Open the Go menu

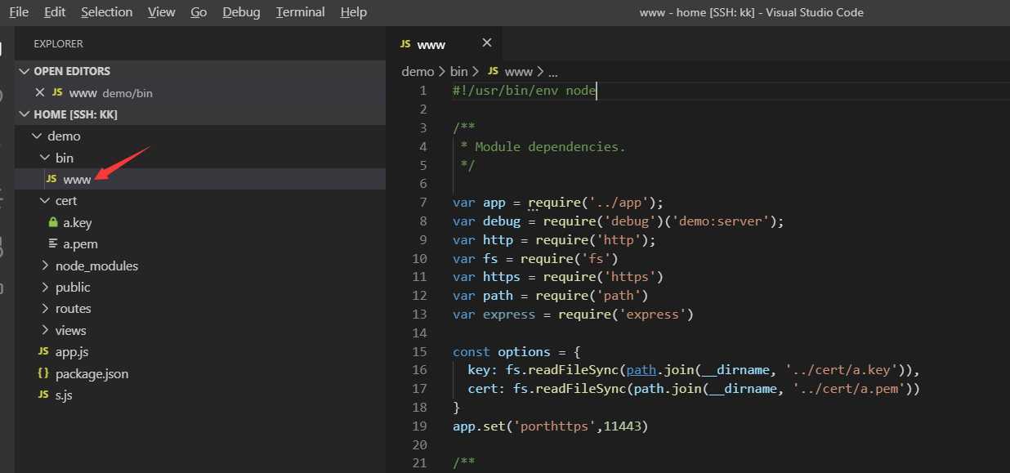[x=198, y=12]
